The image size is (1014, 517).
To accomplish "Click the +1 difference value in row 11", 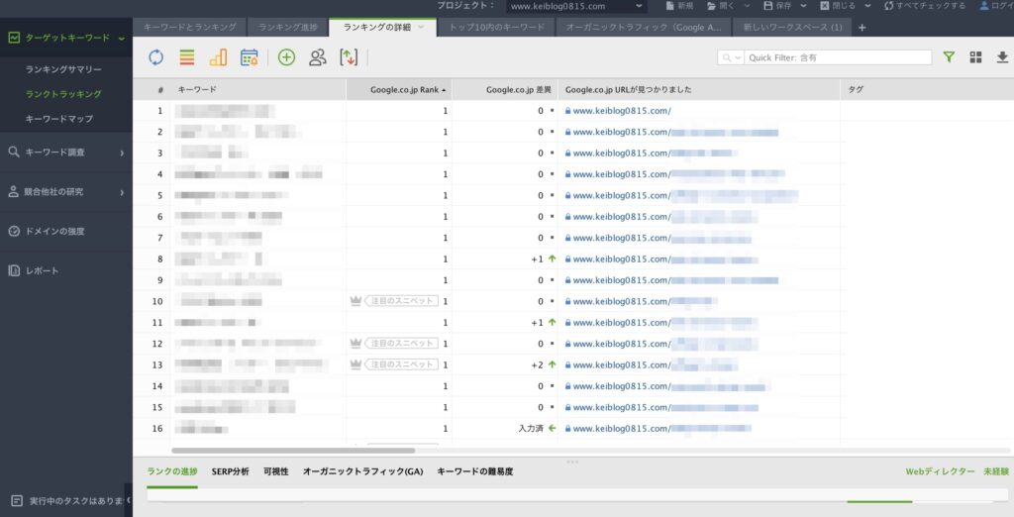I will (537, 322).
